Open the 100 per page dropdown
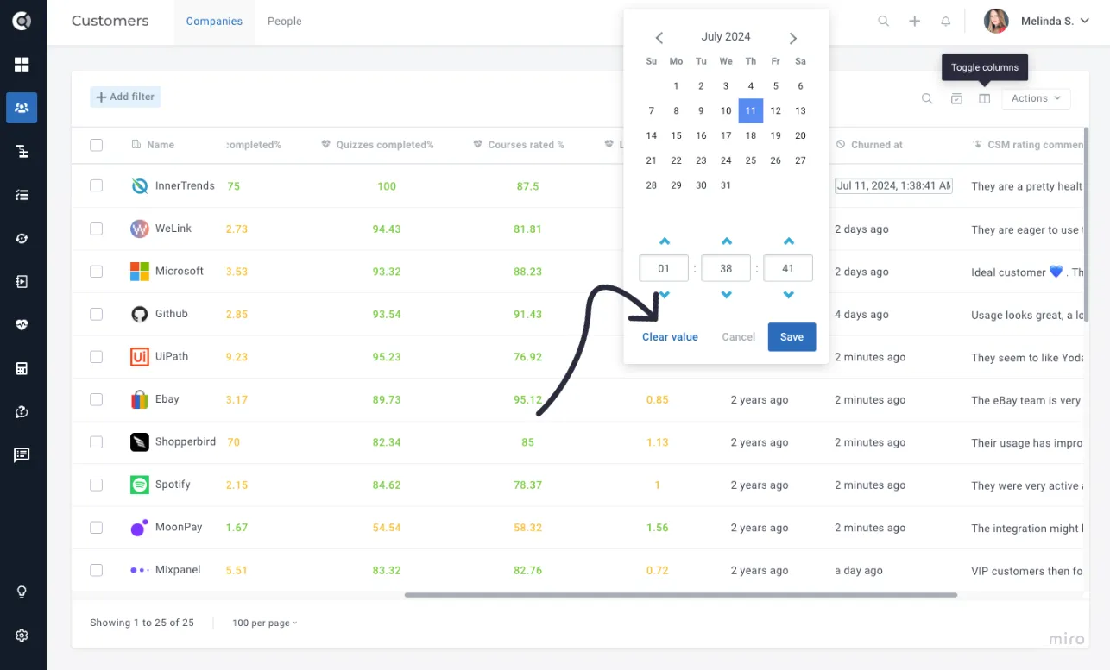Image resolution: width=1110 pixels, height=670 pixels. tap(264, 623)
